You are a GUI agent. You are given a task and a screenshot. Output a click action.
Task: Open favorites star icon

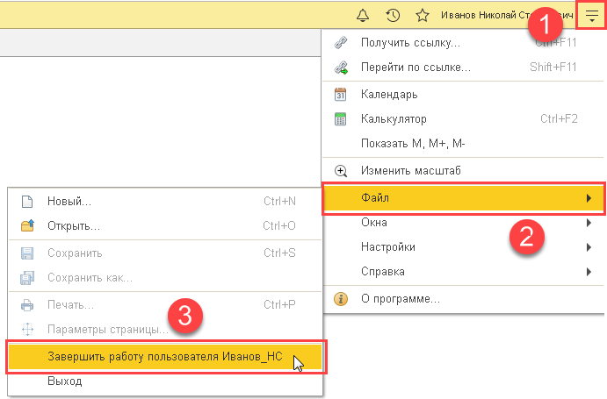pos(422,16)
